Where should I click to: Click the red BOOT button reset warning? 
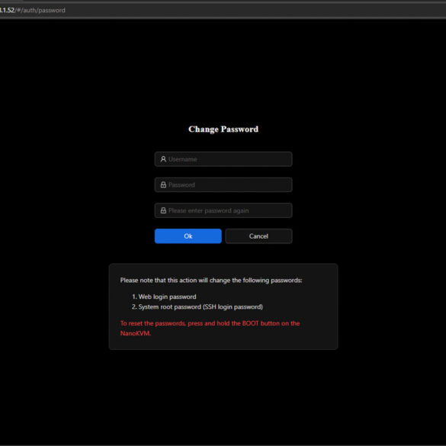click(x=210, y=329)
